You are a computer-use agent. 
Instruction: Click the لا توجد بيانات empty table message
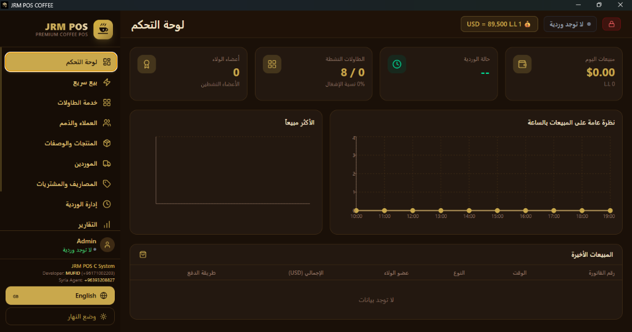click(x=376, y=300)
